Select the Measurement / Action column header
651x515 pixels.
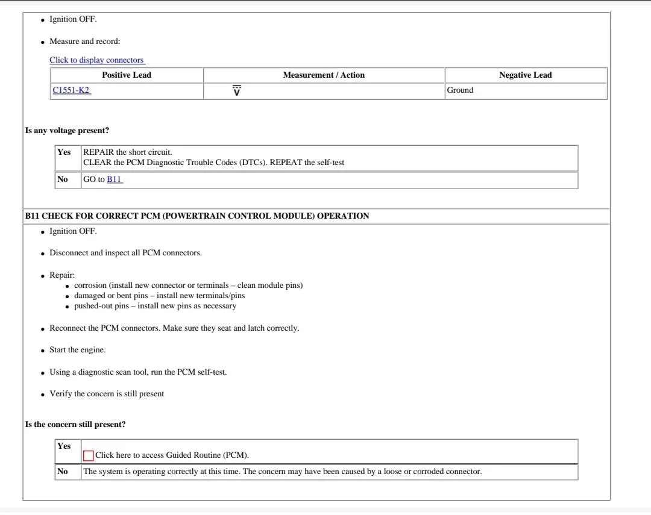click(324, 75)
